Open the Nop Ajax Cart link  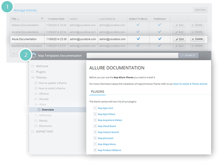[105, 108]
